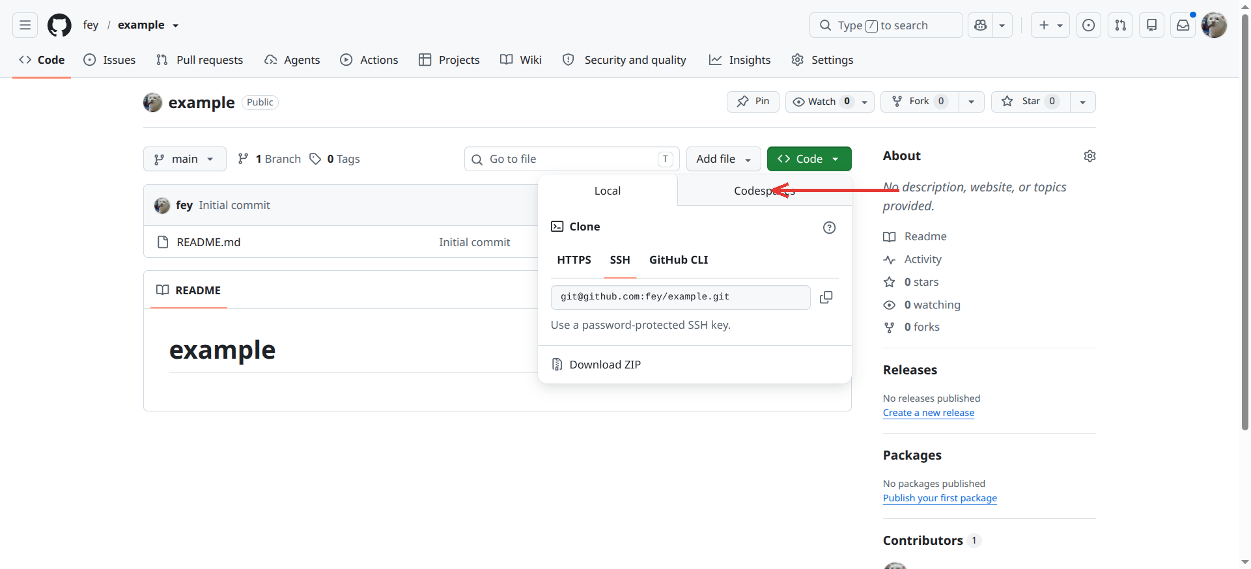1251x569 pixels.
Task: Click Publish your first package link
Action: tap(940, 498)
